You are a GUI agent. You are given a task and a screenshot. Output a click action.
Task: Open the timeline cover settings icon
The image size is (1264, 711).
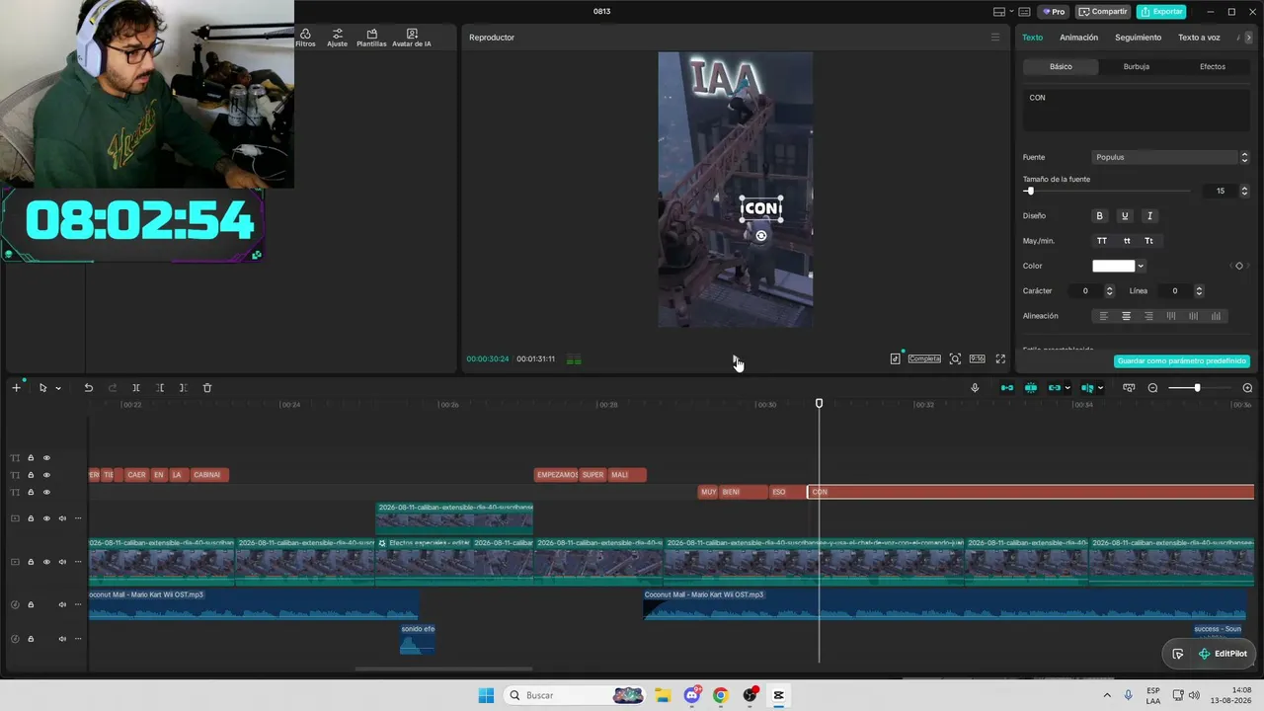click(1129, 388)
